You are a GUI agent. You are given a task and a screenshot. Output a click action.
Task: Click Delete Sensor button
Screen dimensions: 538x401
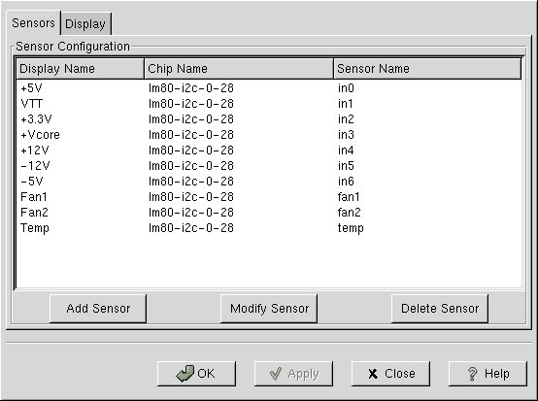[x=440, y=309]
